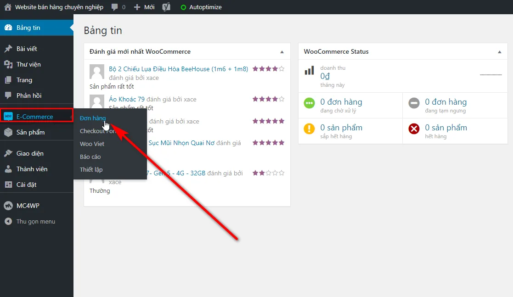Open Sản phẩm menu label
The width and height of the screenshot is (513, 297).
pyautogui.click(x=30, y=133)
